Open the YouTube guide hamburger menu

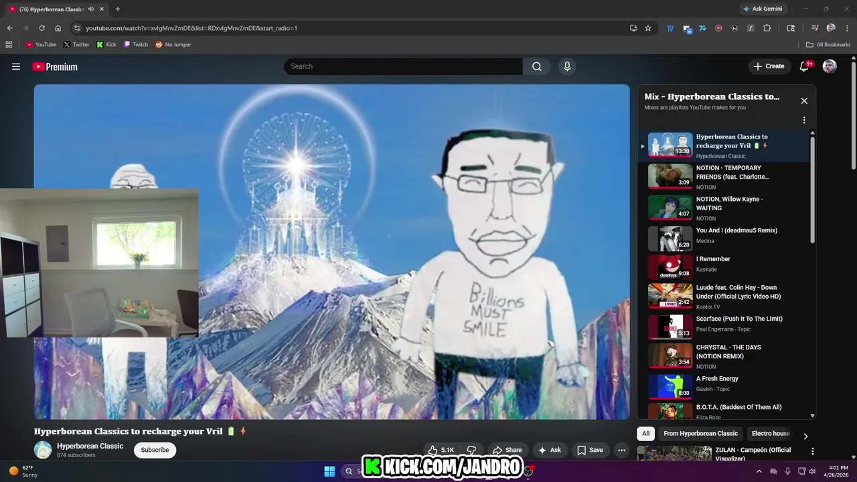tap(16, 66)
